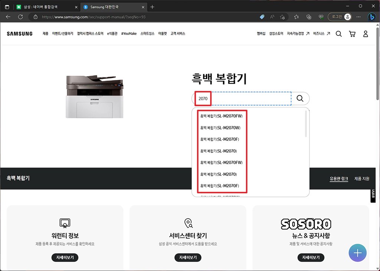The height and width of the screenshot is (271, 380).
Task: Switch to the 삼성 : 네이버 통합검색 tab
Action: [x=47, y=7]
